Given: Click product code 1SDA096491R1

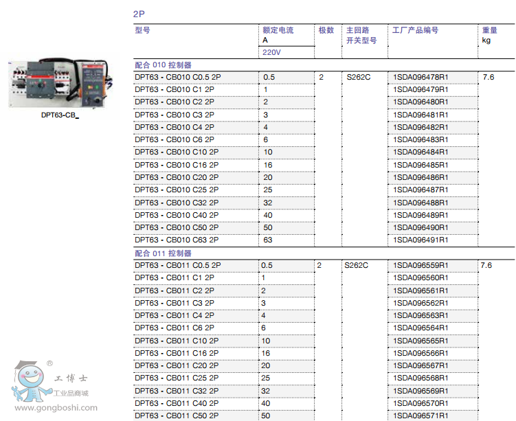Looking at the screenshot, I should coord(420,240).
